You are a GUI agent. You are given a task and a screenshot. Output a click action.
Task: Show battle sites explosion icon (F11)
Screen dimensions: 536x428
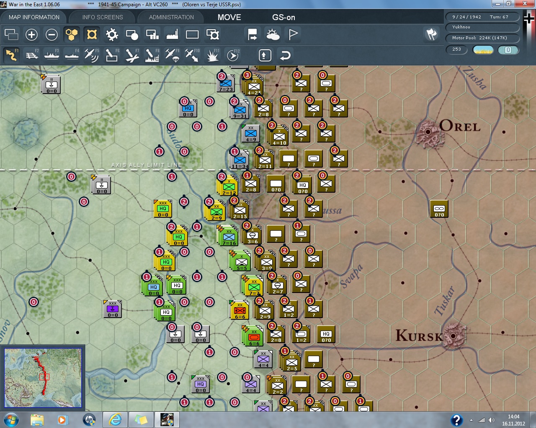[x=212, y=55]
